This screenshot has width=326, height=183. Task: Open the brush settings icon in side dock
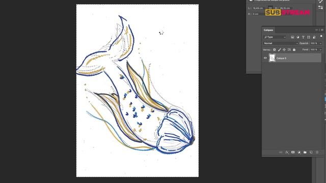click(x=320, y=2)
